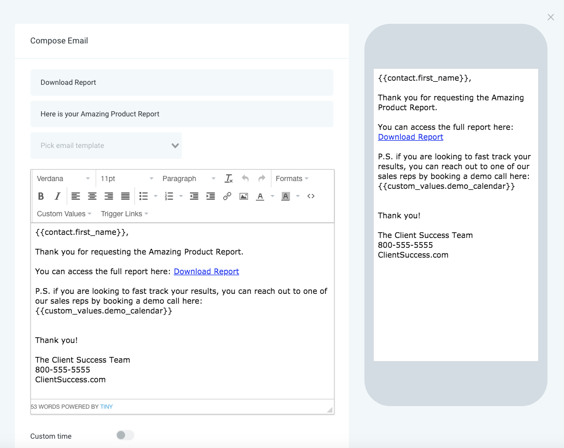The width and height of the screenshot is (564, 448).
Task: Open the 11pt font size dropdown
Action: tap(127, 178)
